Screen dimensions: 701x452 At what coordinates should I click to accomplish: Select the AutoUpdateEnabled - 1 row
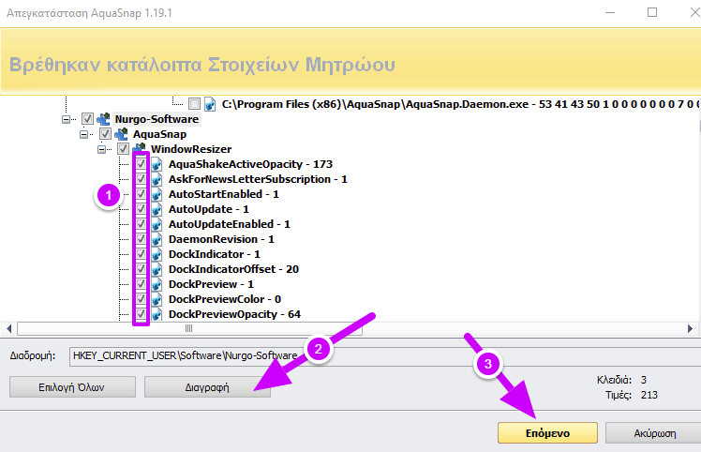(230, 224)
